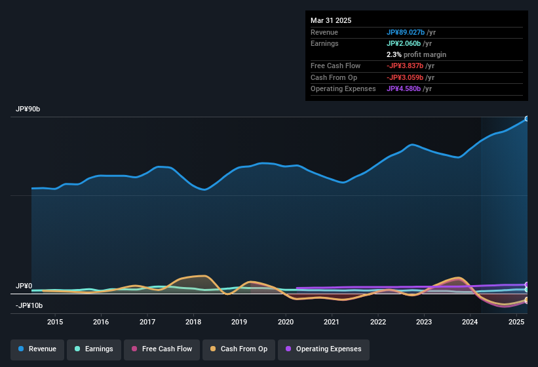This screenshot has height=367, width=538.
Task: Click the Operating Expenses tooltip label
Action: coord(343,89)
